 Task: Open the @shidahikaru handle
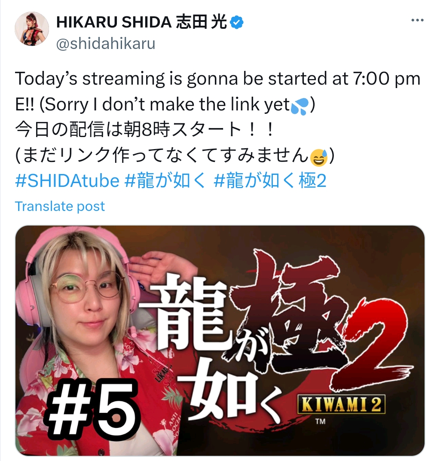[x=106, y=44]
